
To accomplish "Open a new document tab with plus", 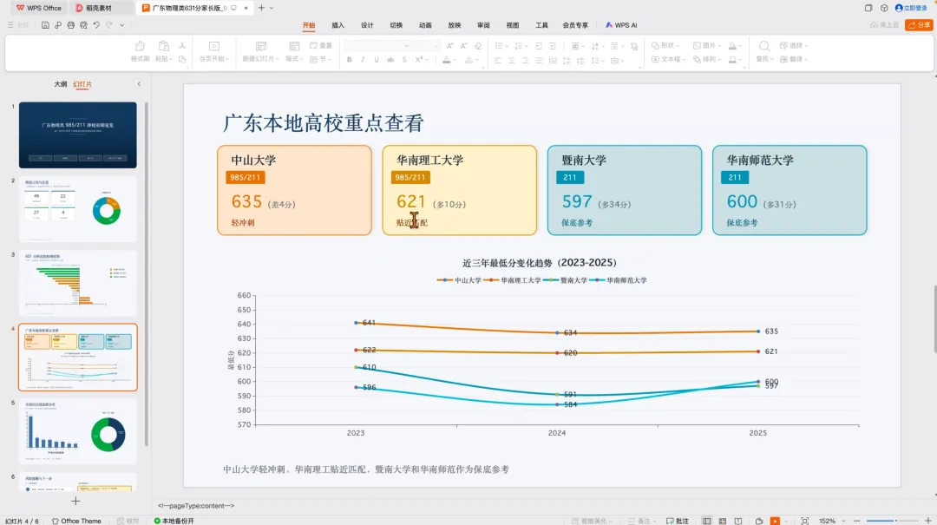I will point(261,8).
